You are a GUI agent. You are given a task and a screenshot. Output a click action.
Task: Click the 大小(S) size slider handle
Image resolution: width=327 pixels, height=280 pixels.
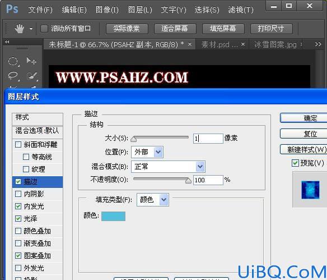coord(134,139)
